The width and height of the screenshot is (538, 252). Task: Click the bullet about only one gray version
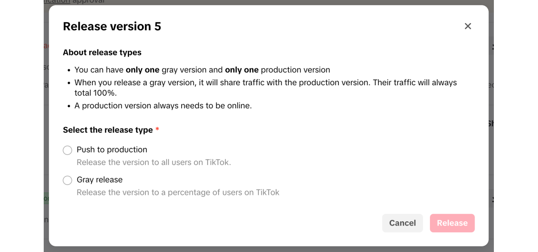click(202, 70)
